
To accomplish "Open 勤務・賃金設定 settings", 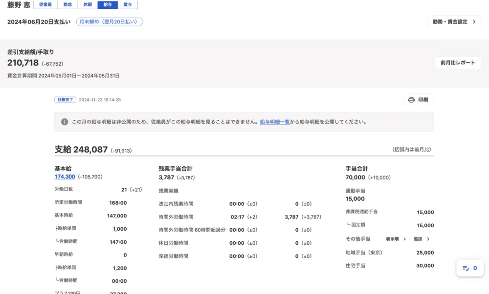I will coord(454,22).
